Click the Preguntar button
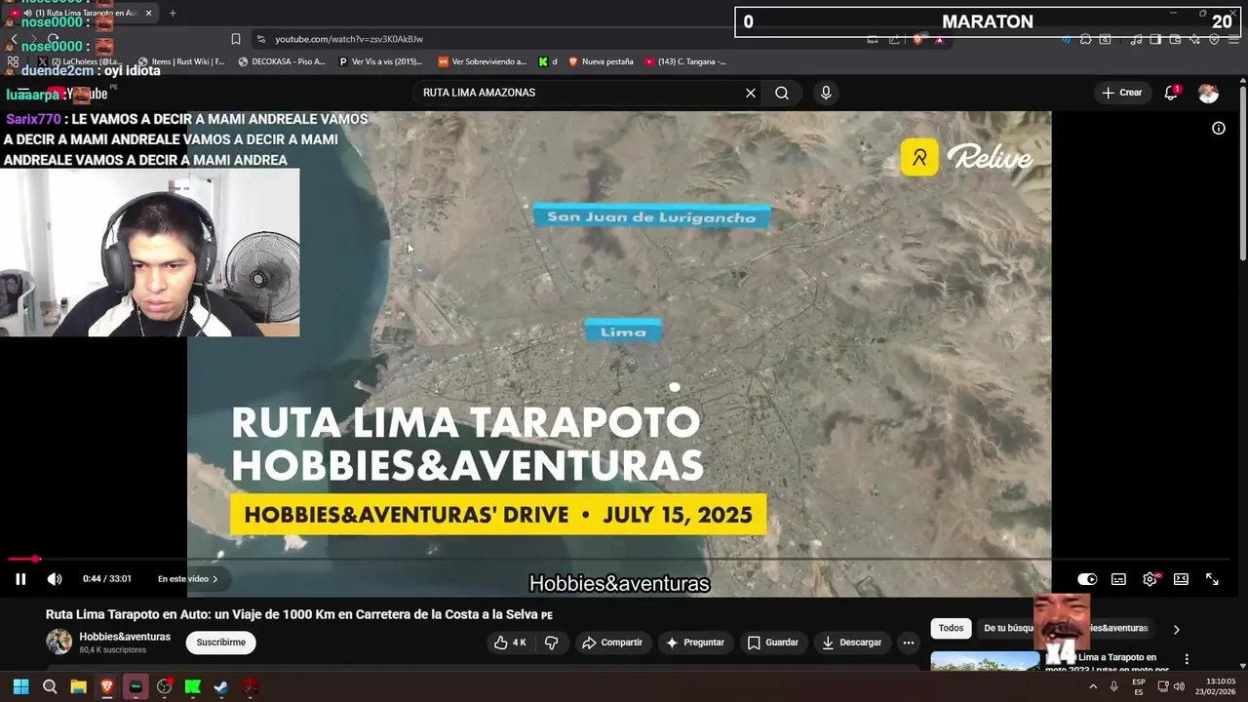Viewport: 1248px width, 702px height. [695, 643]
